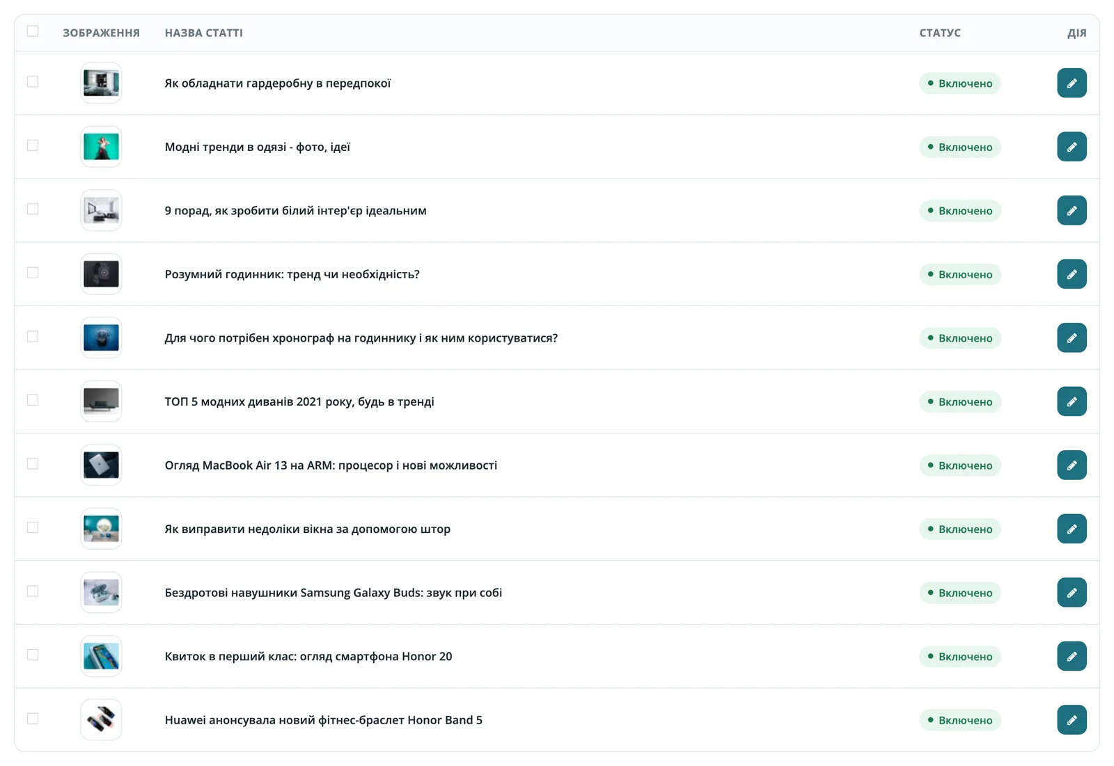Viewport: 1114px width, 766px height.
Task: Open 'Як обладнати гардеробну в передпокої' title
Action: pos(278,83)
